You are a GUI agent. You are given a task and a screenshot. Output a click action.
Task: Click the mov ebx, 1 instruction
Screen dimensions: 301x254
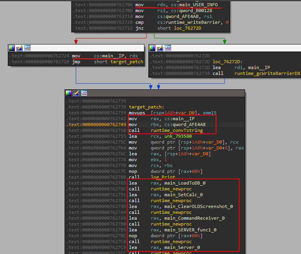coord(148,160)
